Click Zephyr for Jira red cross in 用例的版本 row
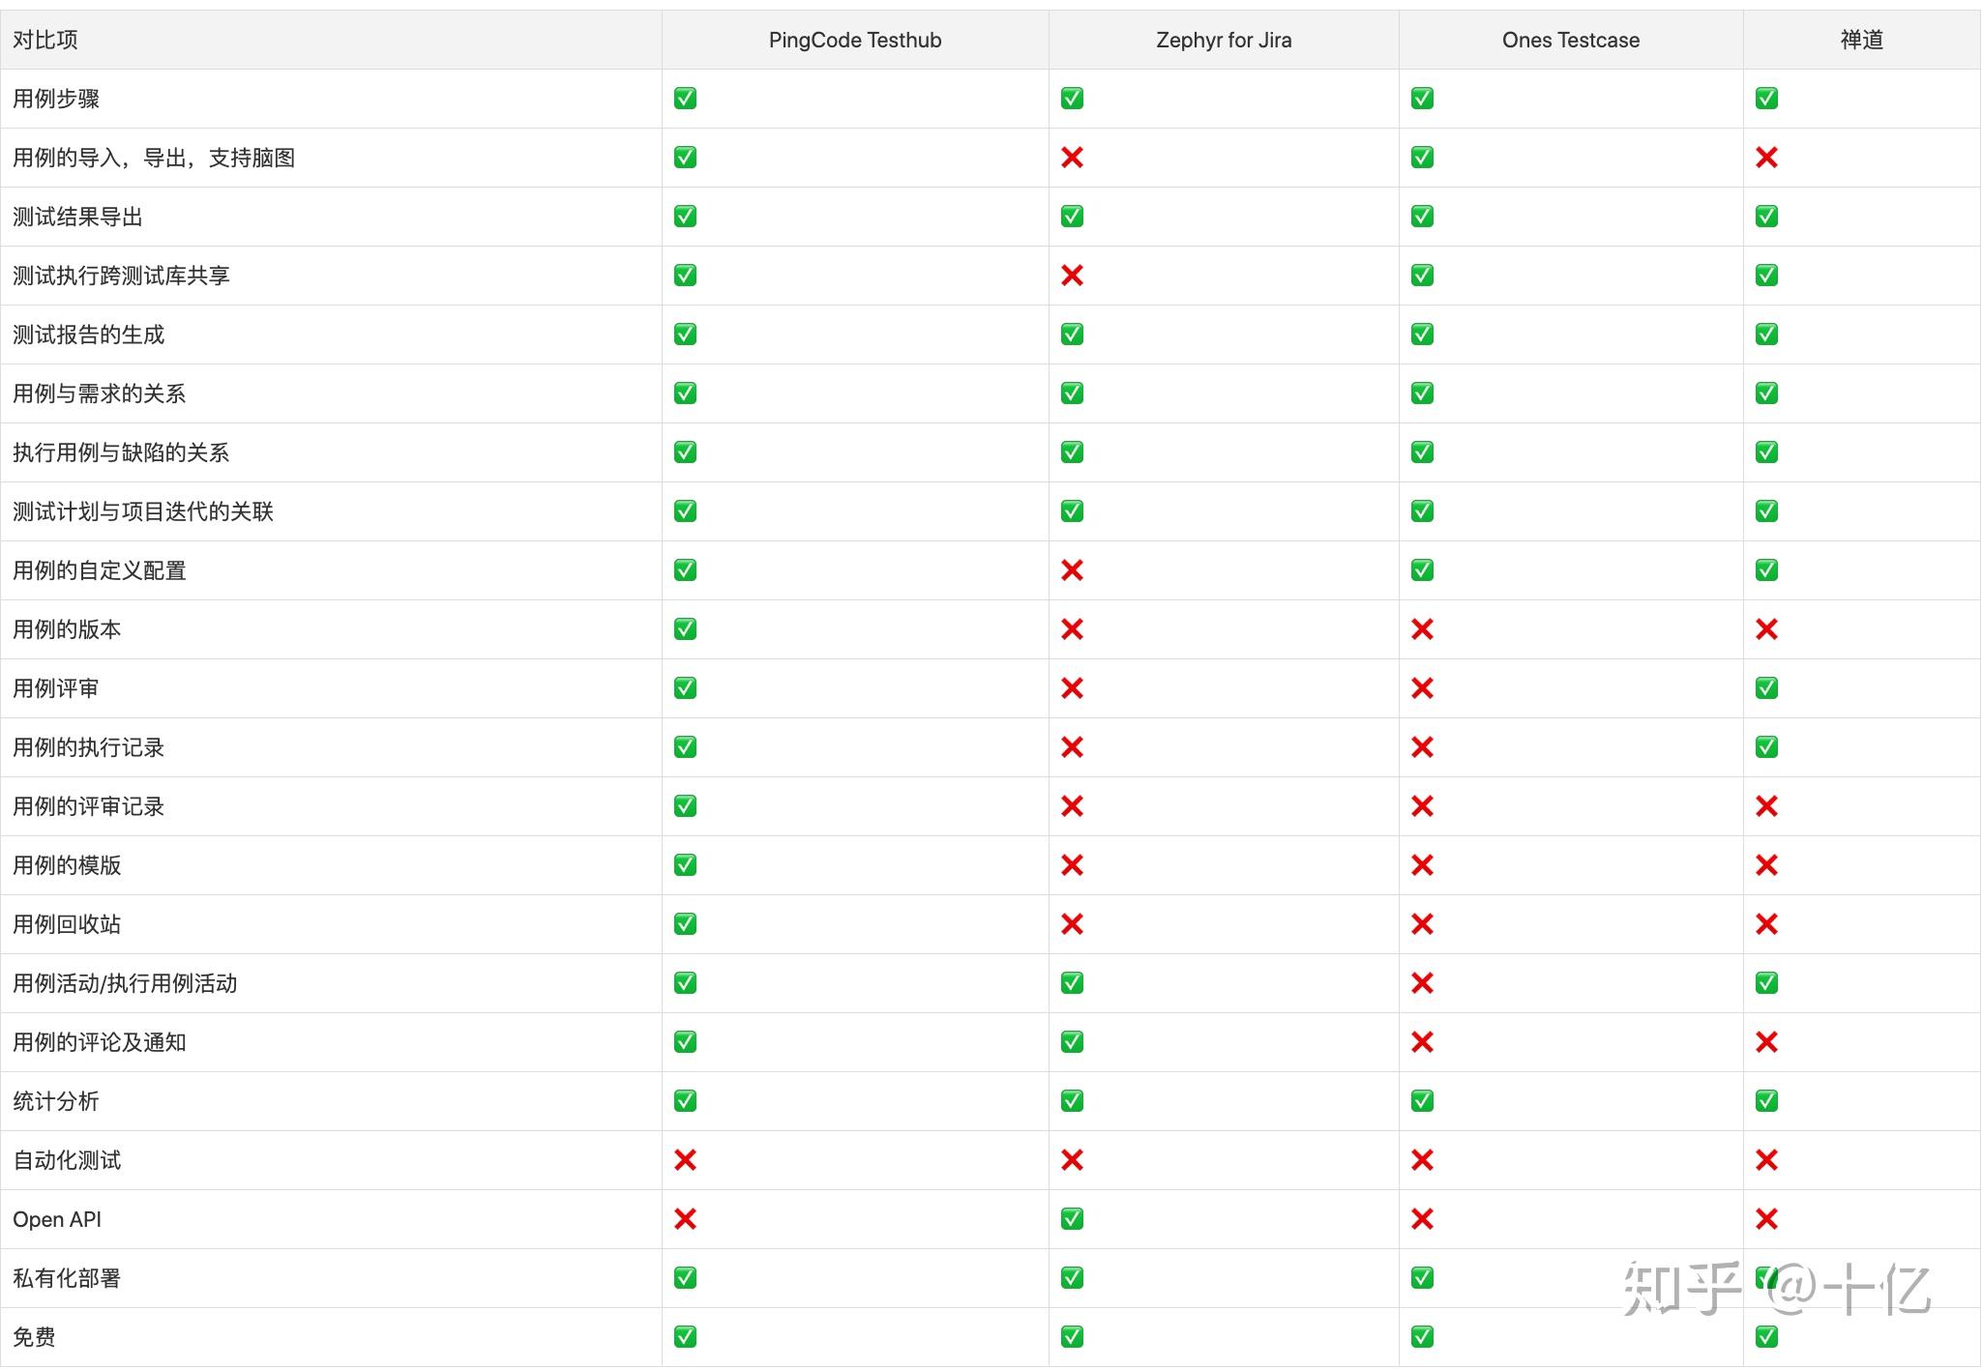 (1072, 629)
